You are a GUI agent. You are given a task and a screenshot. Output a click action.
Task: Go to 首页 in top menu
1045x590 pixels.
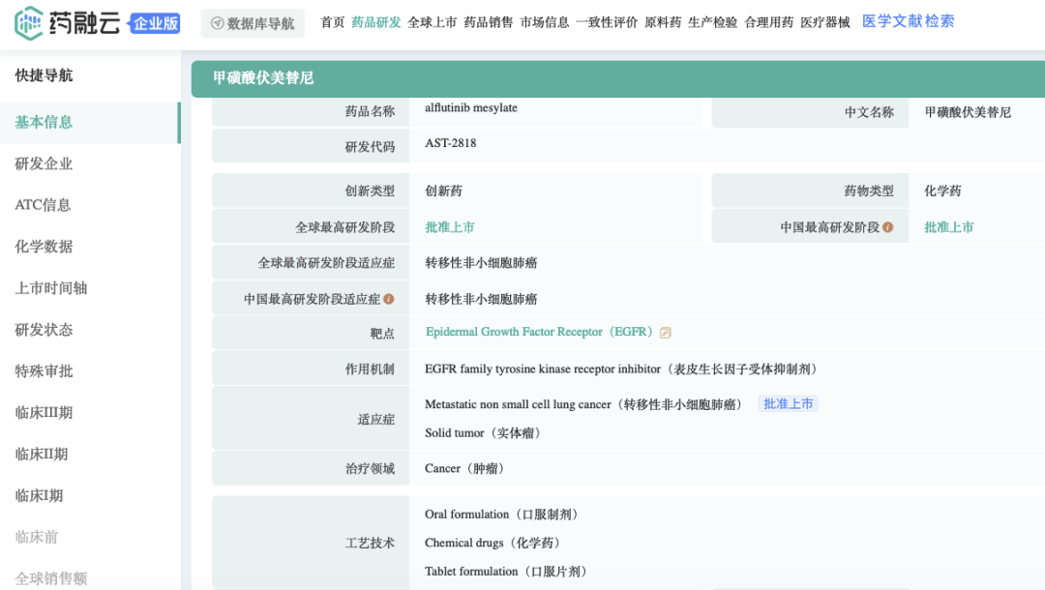pos(333,22)
